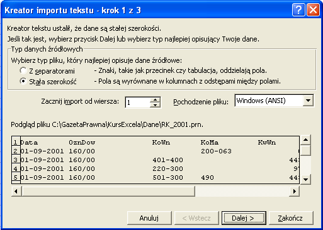Image resolution: width=323 pixels, height=230 pixels.
Task: Click the Anuluj button
Action: [149, 218]
